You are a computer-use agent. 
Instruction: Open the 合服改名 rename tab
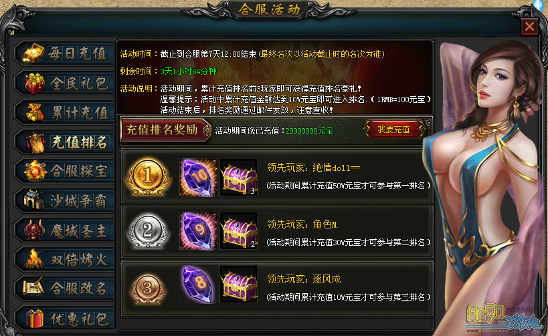pyautogui.click(x=65, y=289)
